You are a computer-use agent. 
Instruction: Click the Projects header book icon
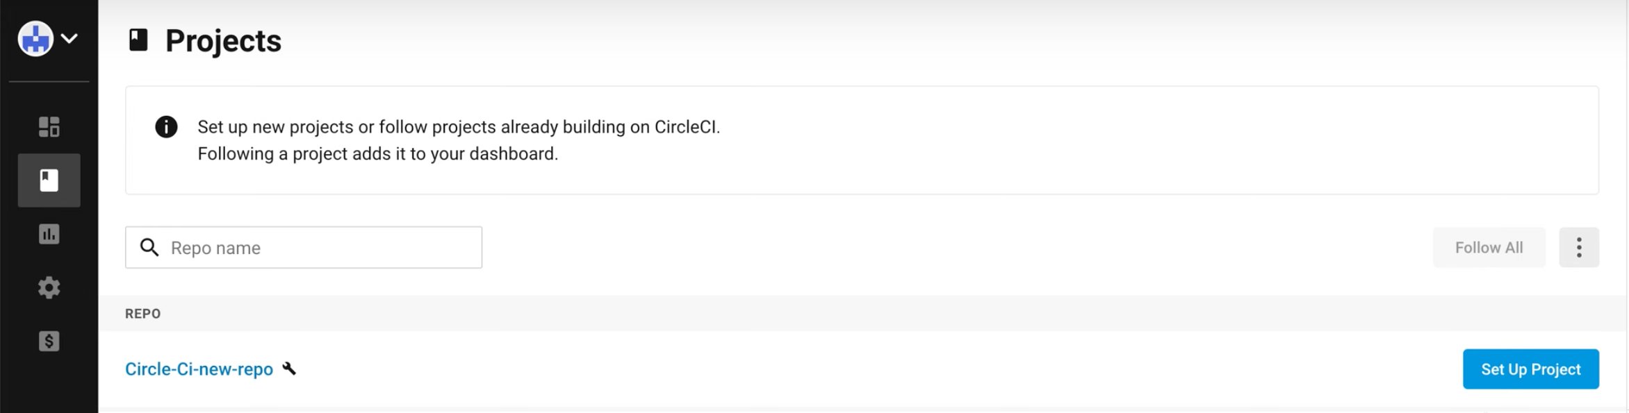[138, 40]
